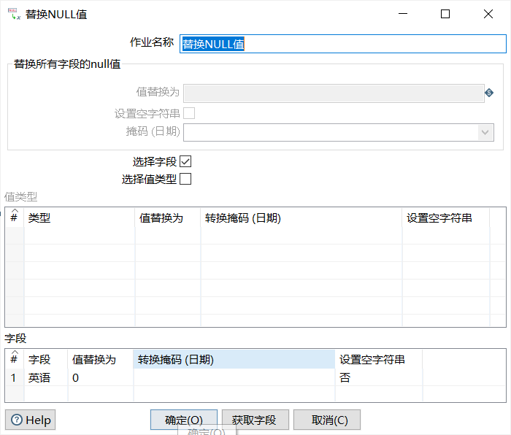Sort 字段 table by # column
Image resolution: width=511 pixels, height=435 pixels.
[14, 359]
